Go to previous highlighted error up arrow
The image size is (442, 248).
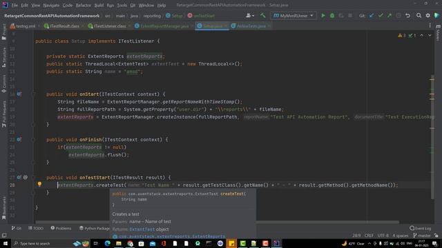point(422,35)
